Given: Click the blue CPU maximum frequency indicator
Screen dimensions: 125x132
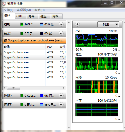Looking at the screenshot, I should tap(42, 24).
